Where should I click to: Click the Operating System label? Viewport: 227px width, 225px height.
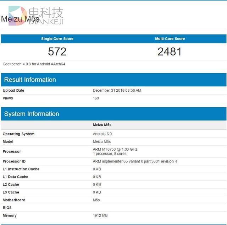tap(18, 134)
